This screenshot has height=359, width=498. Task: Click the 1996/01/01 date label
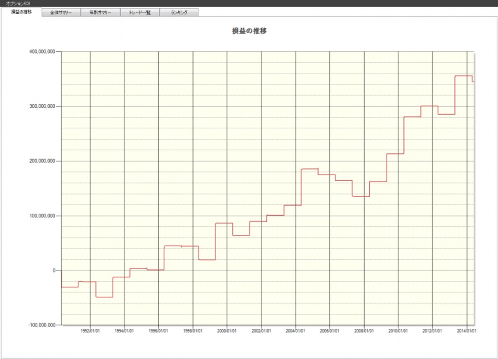[x=159, y=331]
